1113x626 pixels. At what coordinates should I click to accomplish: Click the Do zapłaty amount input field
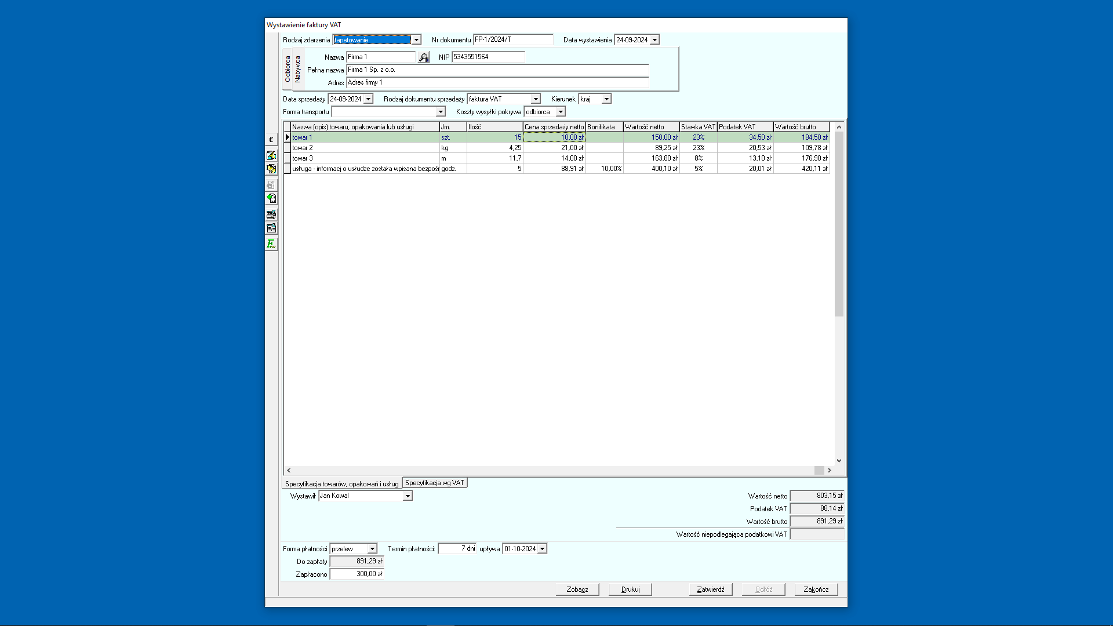click(x=357, y=561)
